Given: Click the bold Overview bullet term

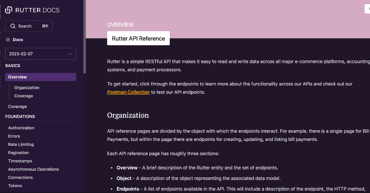Looking at the screenshot, I should [127, 168].
